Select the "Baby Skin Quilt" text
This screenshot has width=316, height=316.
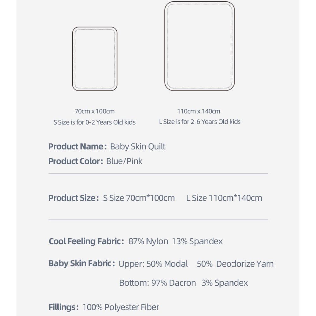137,147
